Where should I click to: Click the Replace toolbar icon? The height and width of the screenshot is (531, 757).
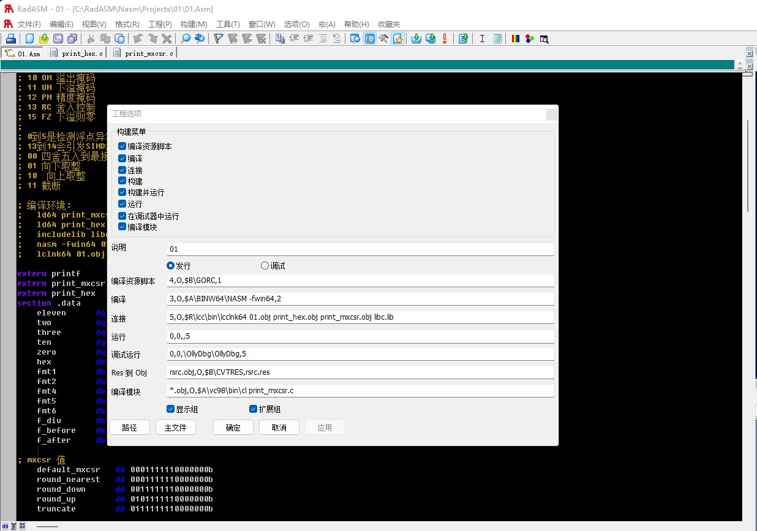200,39
